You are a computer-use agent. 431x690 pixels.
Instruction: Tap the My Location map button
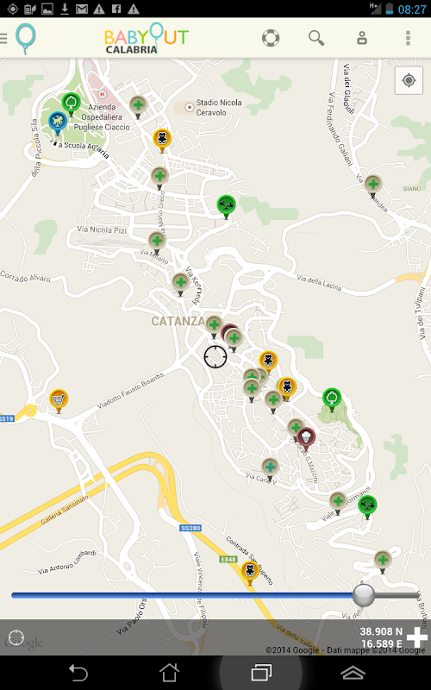[409, 80]
